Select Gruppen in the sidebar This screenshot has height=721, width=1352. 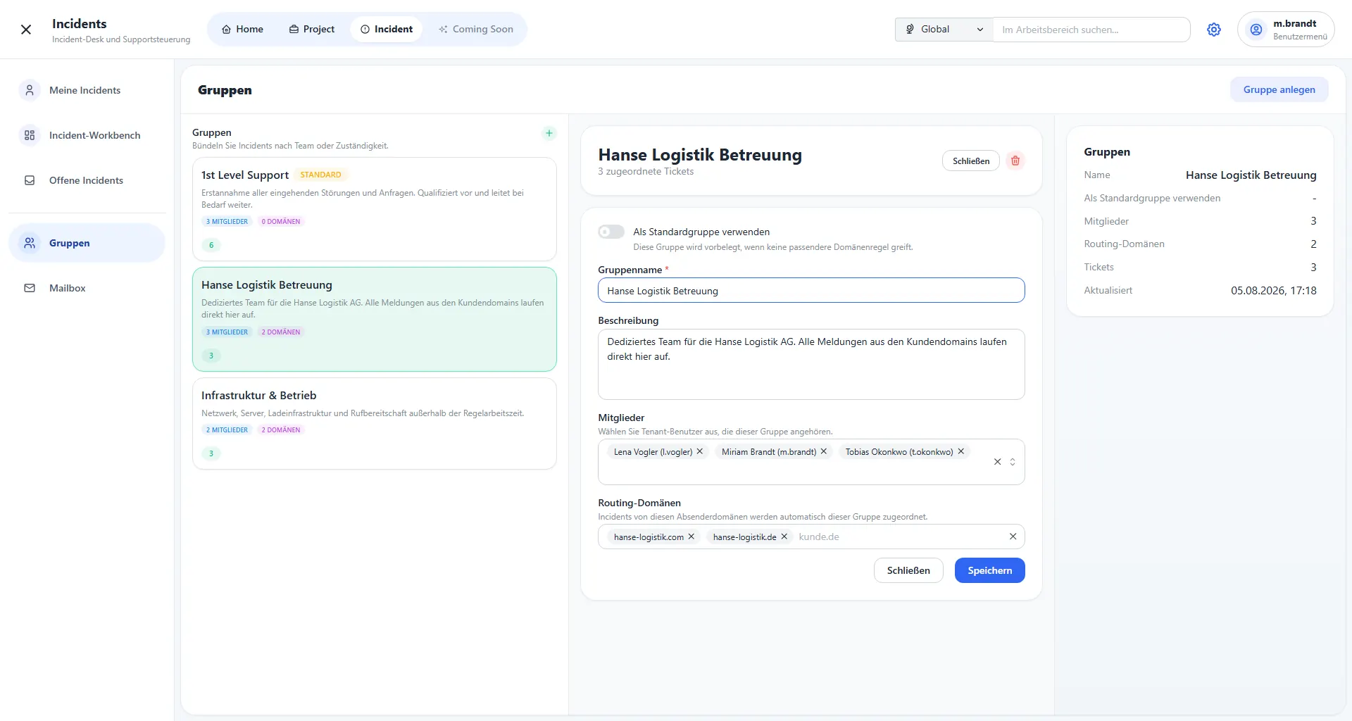click(87, 243)
